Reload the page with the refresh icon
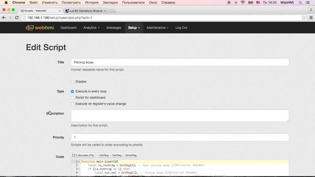315x177 pixels. point(17,18)
